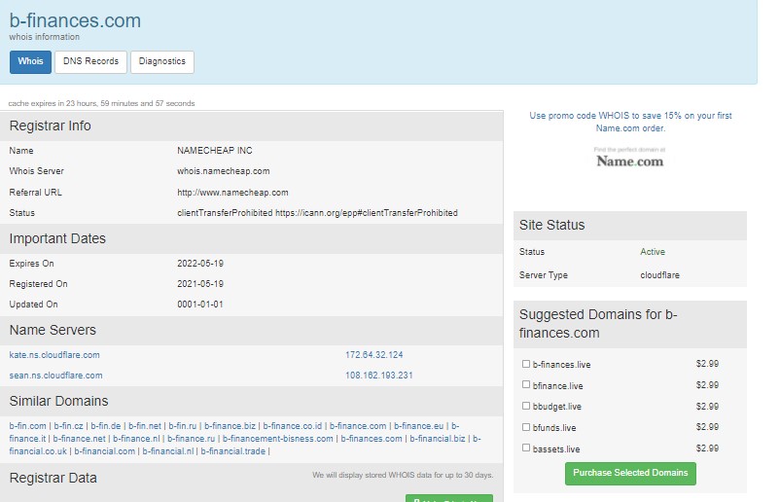Click the cache expires notice text

pos(101,103)
